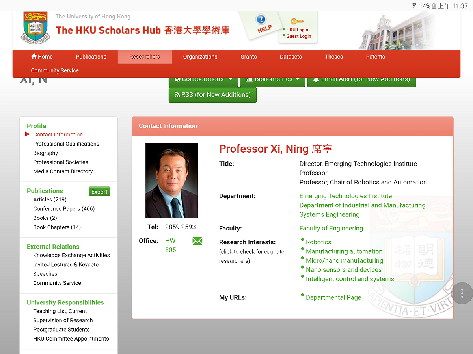
Task: Open Invited Lectures & Keynote Speeches
Action: coord(66,269)
